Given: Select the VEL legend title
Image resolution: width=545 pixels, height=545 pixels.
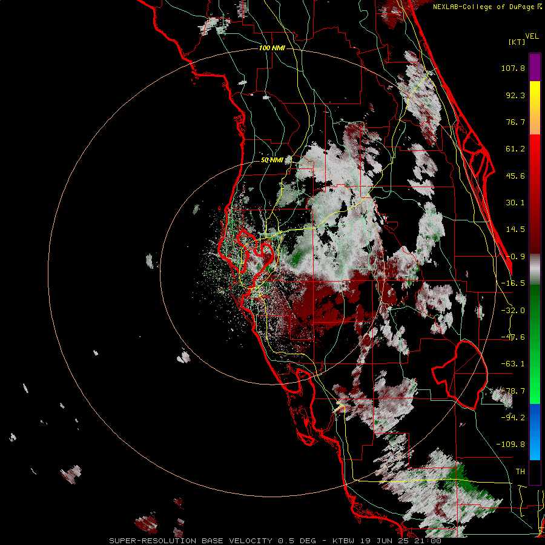Looking at the screenshot, I should [532, 36].
